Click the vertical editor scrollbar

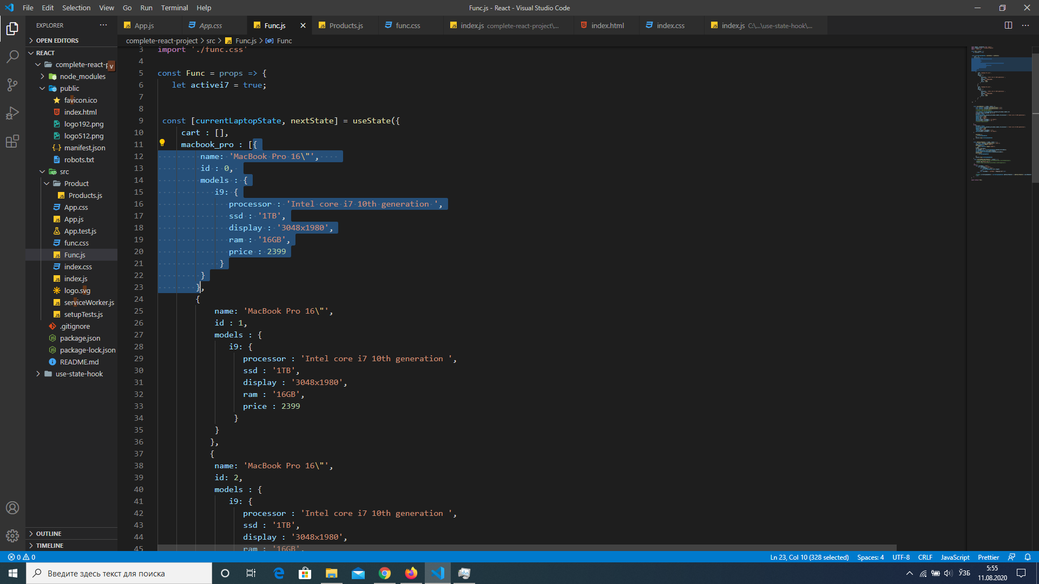pyautogui.click(x=1035, y=119)
